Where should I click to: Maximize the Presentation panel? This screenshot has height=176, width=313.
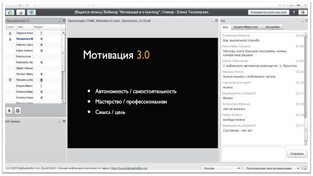pyautogui.click(x=217, y=20)
